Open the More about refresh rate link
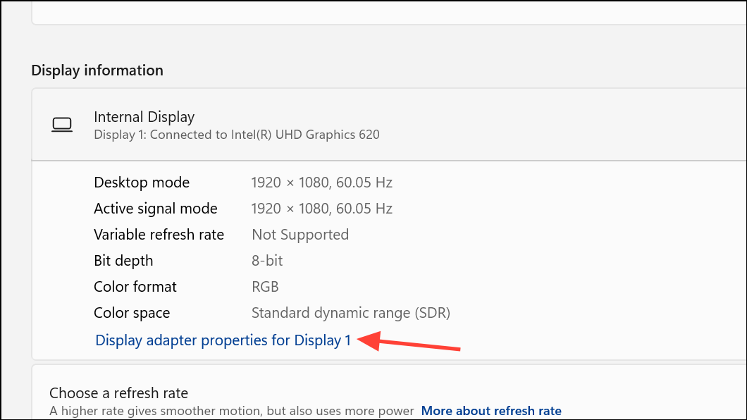Screen dimensions: 747x420 pos(491,411)
